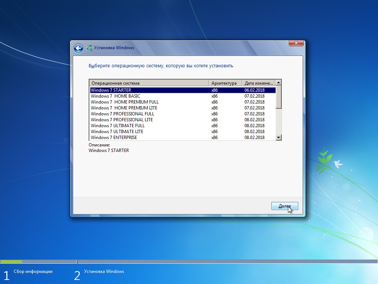Click scrollbar down arrow in OS list
This screenshot has width=378, height=284.
pos(279,138)
